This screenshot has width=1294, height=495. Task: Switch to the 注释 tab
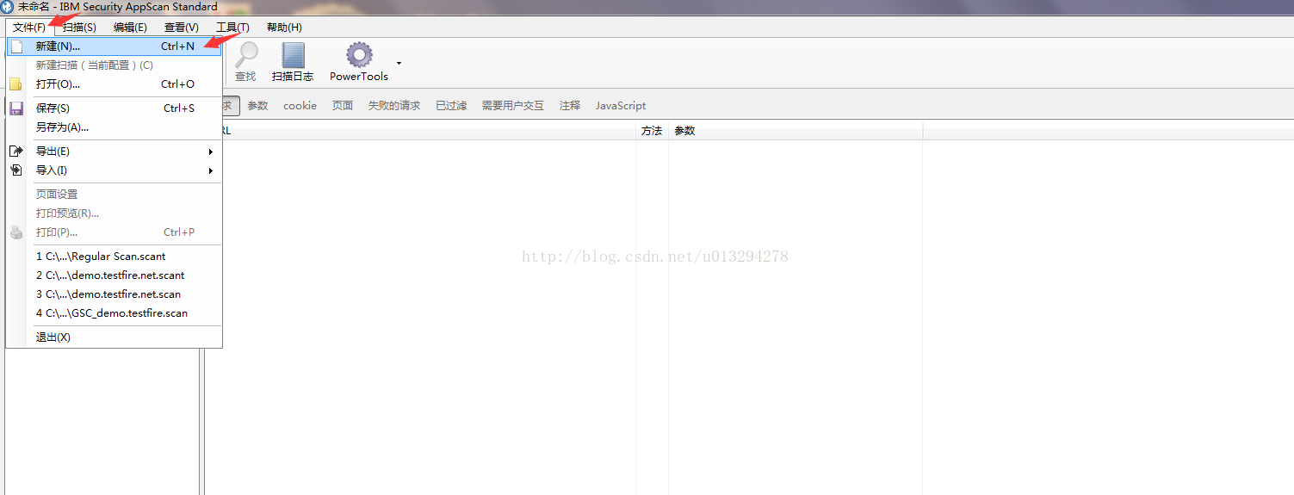pyautogui.click(x=570, y=106)
